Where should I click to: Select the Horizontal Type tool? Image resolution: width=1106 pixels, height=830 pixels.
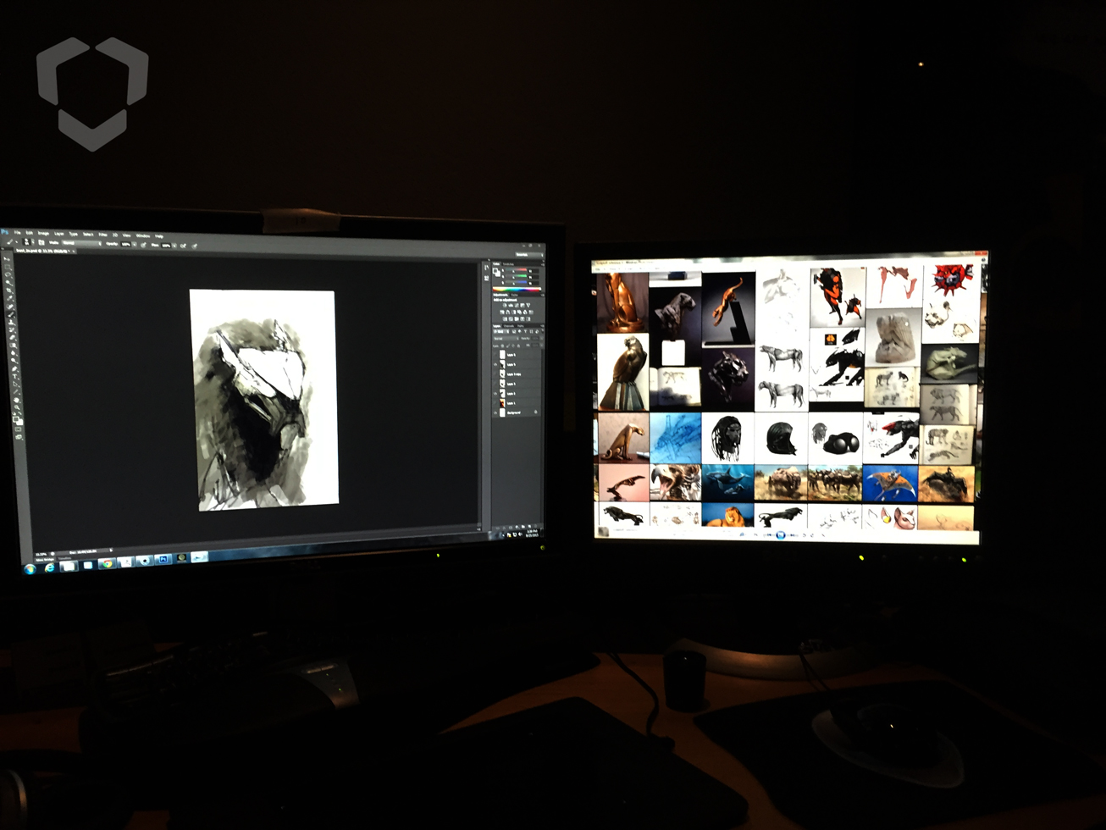(15, 376)
